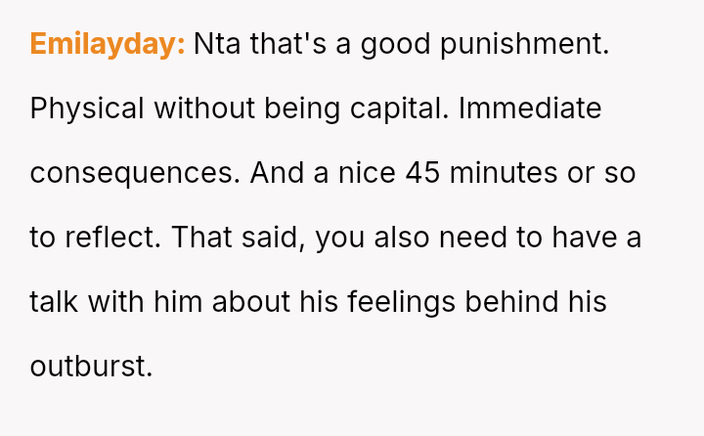Click the word "punishment" in first line
The width and height of the screenshot is (704, 436).
coord(527,44)
